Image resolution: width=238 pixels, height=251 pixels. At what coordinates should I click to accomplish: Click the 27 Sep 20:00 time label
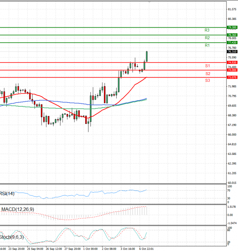(x=73, y=249)
